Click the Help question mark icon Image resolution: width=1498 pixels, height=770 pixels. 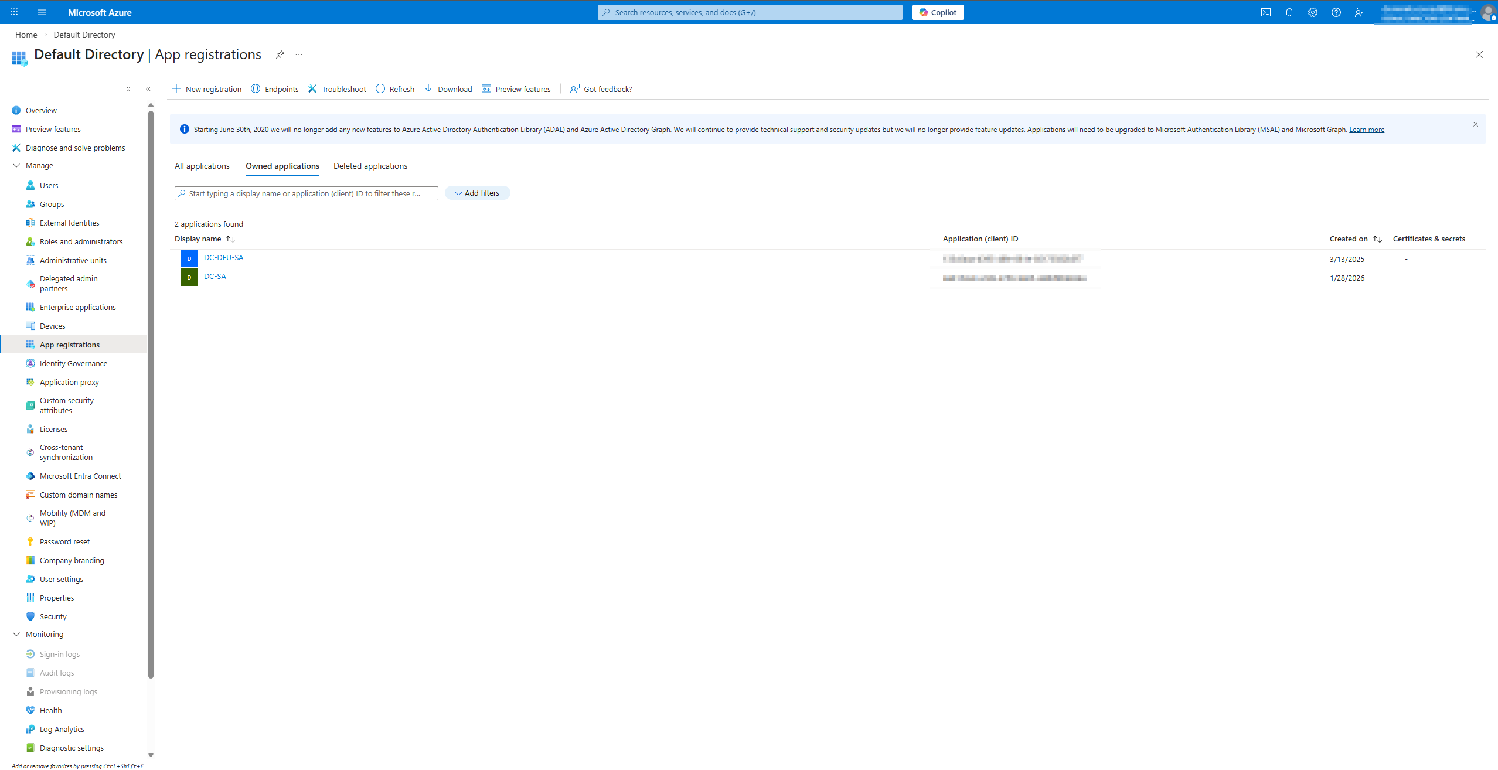pos(1336,12)
